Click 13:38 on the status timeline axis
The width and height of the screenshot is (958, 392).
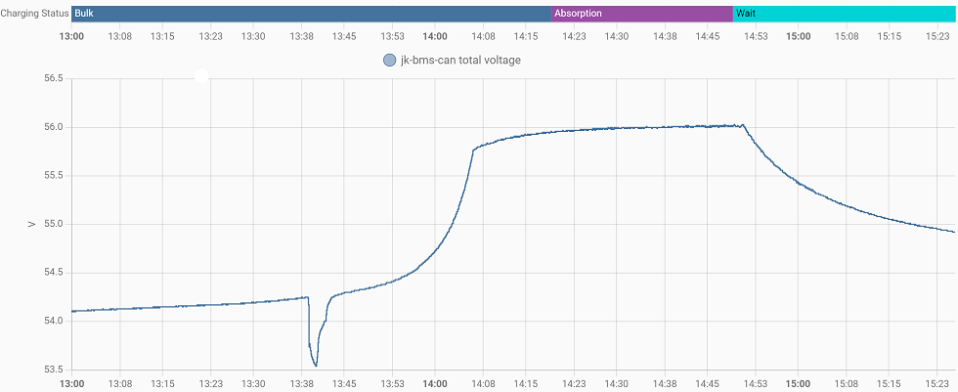click(x=302, y=36)
